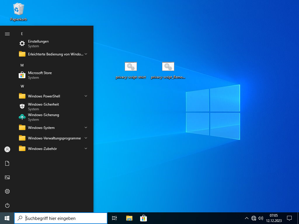Click the Windows-Verwaltungsprogramme folder icon
This screenshot has height=224, width=299.
(x=22, y=138)
